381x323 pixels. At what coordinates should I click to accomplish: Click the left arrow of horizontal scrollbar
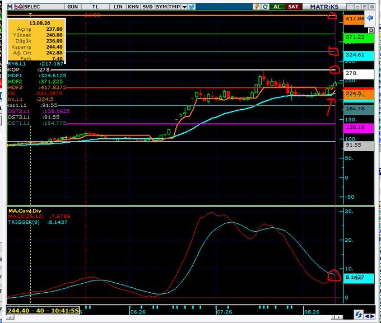[x=10, y=317]
